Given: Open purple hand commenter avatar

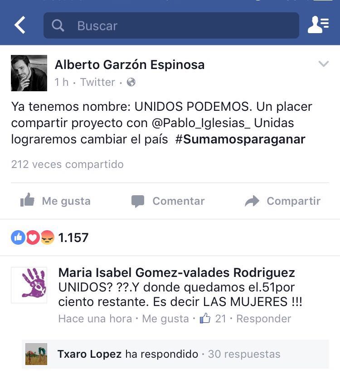Looking at the screenshot, I should pyautogui.click(x=29, y=285).
